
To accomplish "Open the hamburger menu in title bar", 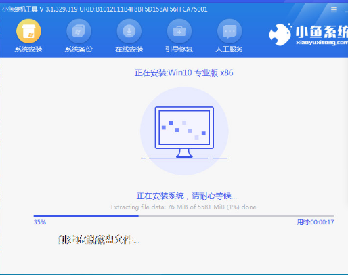I will tap(334, 9).
